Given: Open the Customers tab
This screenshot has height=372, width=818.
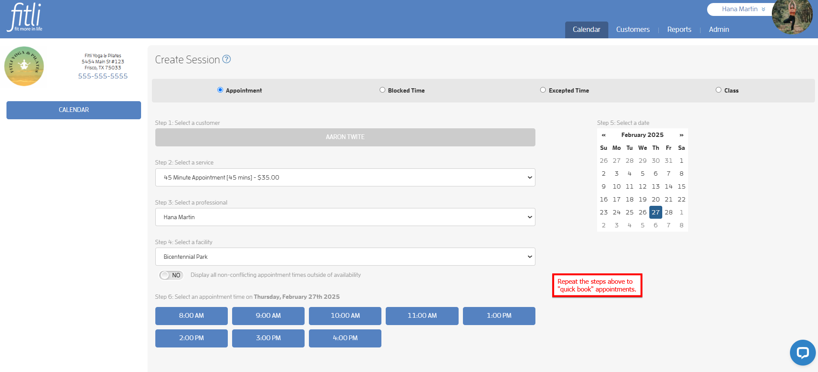Looking at the screenshot, I should 632,29.
